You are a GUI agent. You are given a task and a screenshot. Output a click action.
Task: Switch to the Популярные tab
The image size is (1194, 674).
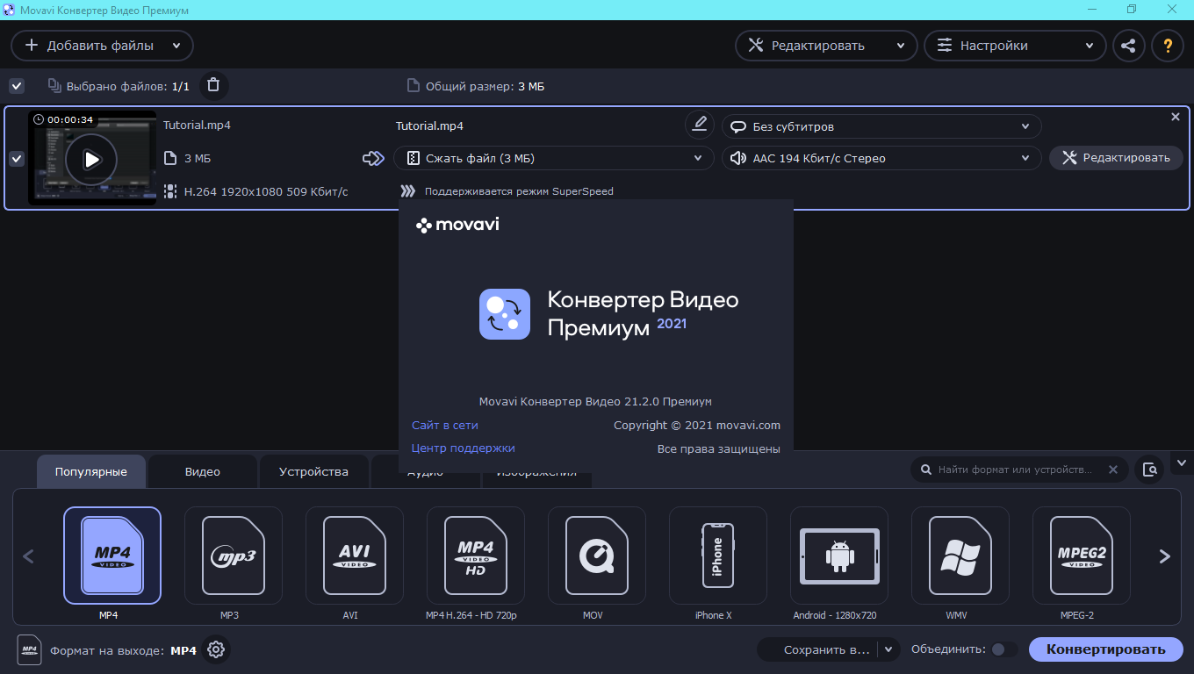91,471
